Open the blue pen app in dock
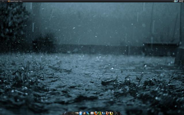This screenshot has height=115, width=184. tap(87, 113)
